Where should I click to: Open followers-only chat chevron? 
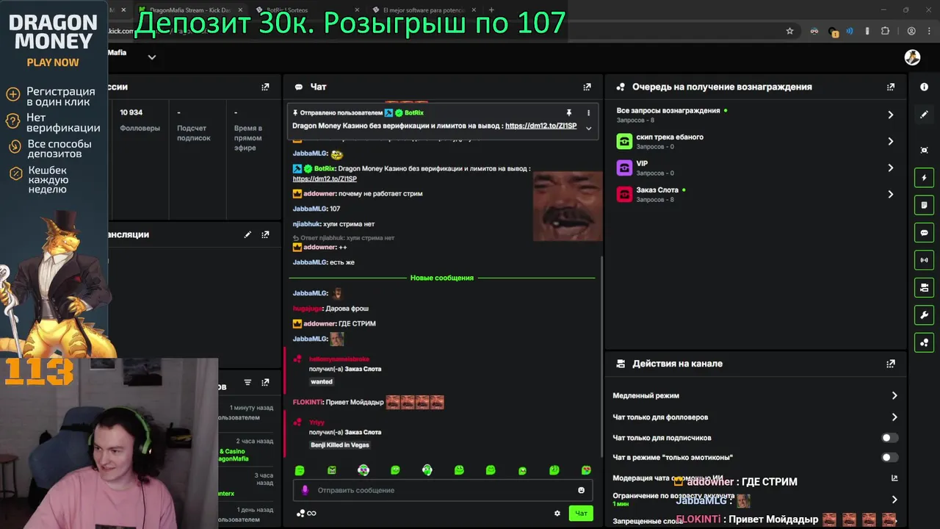pyautogui.click(x=894, y=417)
